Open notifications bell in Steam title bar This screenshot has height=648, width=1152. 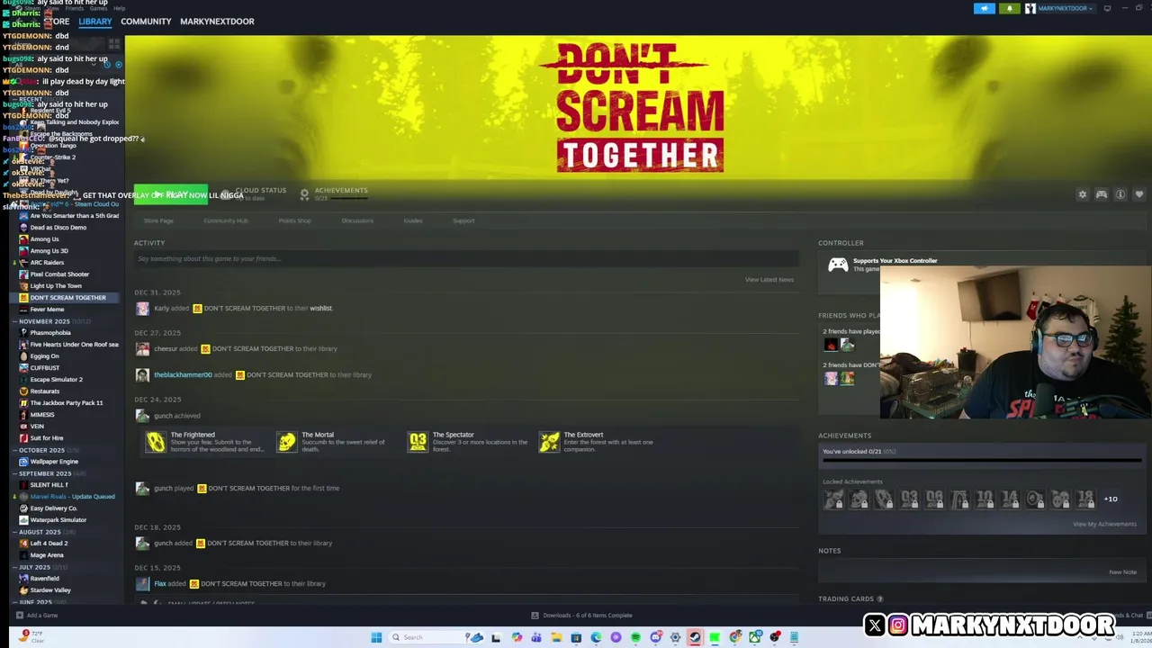[x=1009, y=8]
